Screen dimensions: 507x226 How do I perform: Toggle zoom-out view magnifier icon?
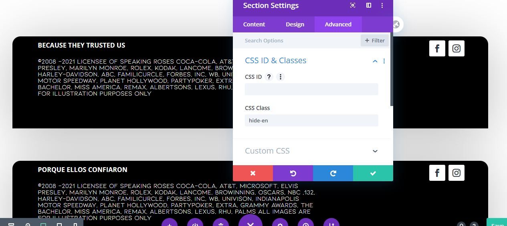pos(28,224)
